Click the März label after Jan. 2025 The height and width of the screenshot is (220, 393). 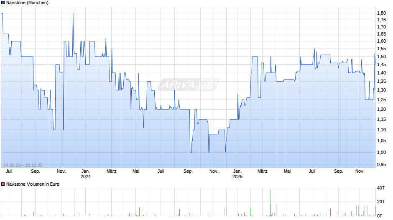tap(263, 171)
